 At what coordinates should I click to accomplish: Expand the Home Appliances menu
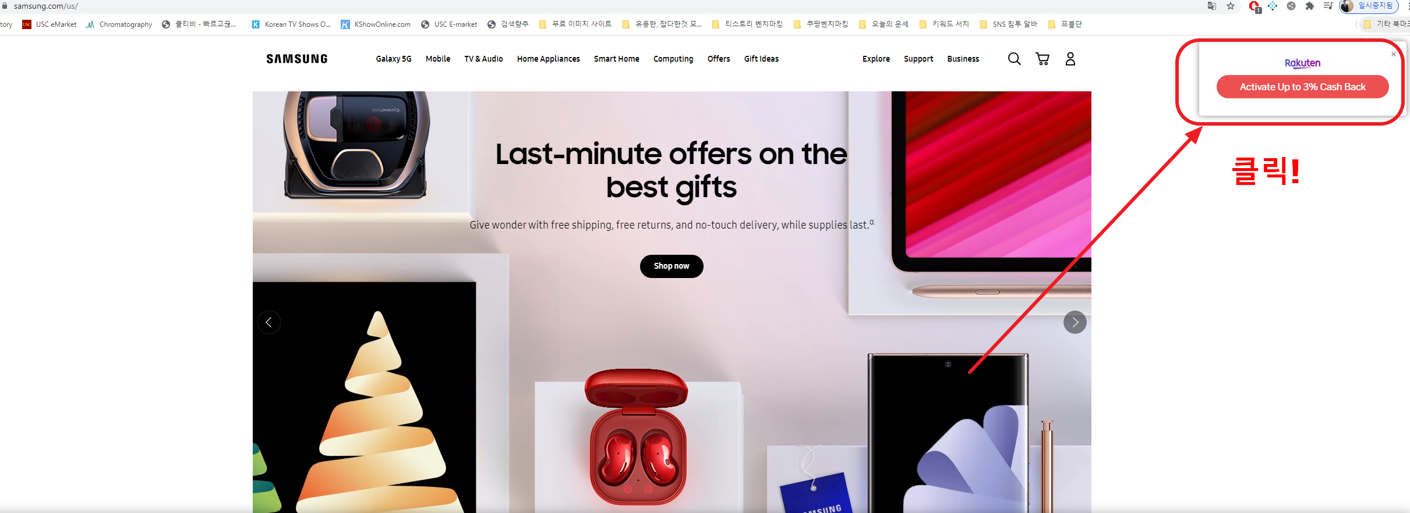549,59
